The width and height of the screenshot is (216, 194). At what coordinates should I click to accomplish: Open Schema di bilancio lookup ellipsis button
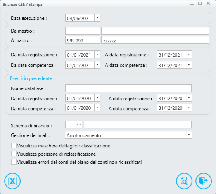(79, 125)
